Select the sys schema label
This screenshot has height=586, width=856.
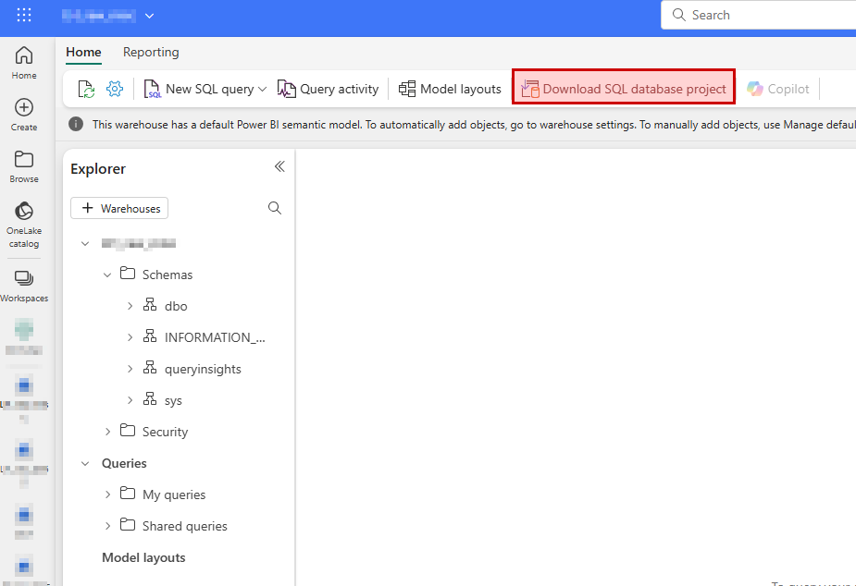tap(173, 400)
